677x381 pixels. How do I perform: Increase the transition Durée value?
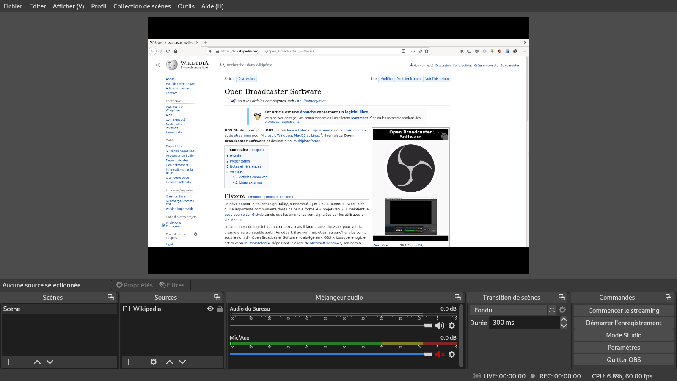point(564,320)
